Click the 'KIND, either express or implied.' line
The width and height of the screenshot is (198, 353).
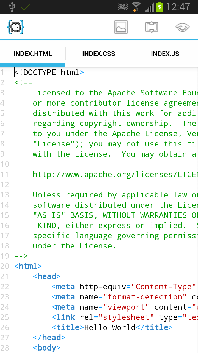click(118, 226)
